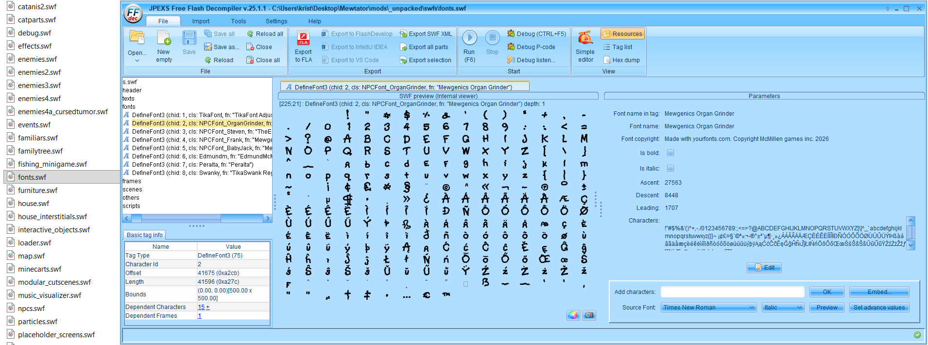Screen dimensions: 928x345
Task: Click the Characters list scroll down arrow
Action: [x=911, y=245]
